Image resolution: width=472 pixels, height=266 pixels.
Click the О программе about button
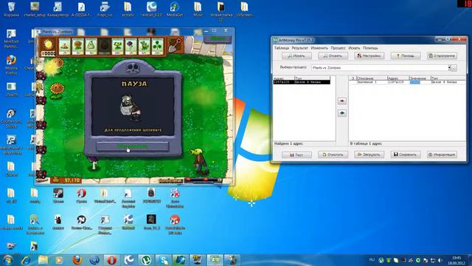click(442, 56)
